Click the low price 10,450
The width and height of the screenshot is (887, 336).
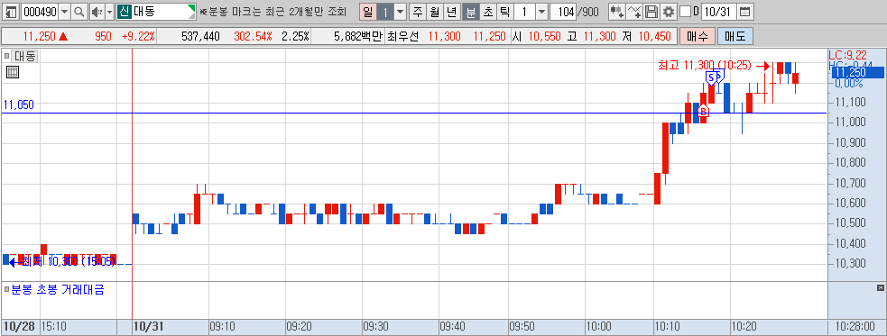pos(654,37)
